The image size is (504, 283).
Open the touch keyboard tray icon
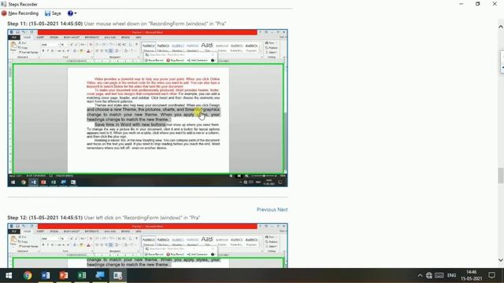(439, 275)
